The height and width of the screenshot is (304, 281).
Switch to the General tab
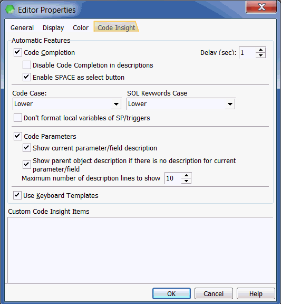point(22,28)
